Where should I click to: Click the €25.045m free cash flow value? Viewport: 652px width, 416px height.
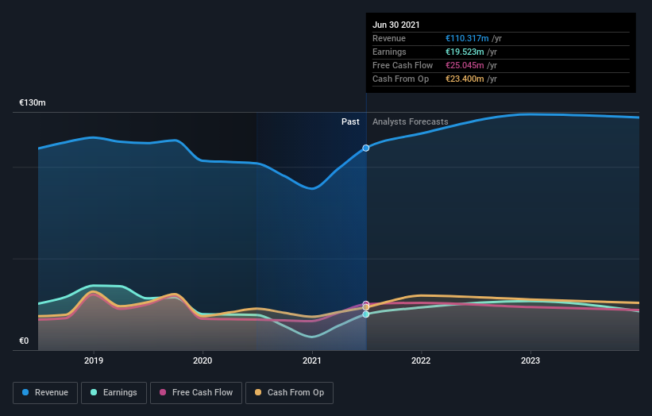tap(465, 65)
